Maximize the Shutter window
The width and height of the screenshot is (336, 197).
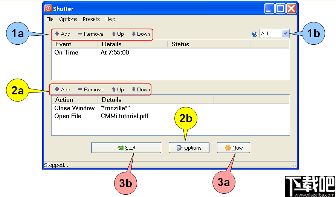coord(280,9)
